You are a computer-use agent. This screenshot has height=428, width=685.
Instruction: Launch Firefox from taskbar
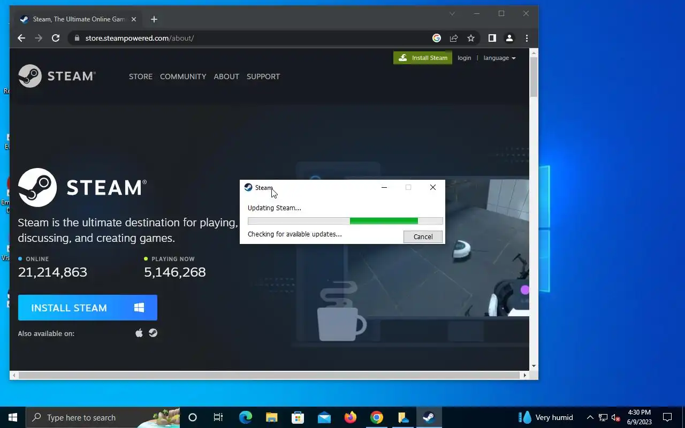coord(350,417)
